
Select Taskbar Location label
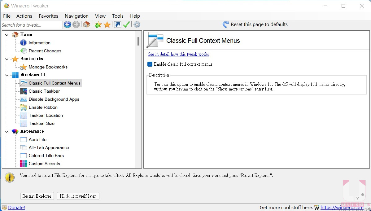coord(46,115)
